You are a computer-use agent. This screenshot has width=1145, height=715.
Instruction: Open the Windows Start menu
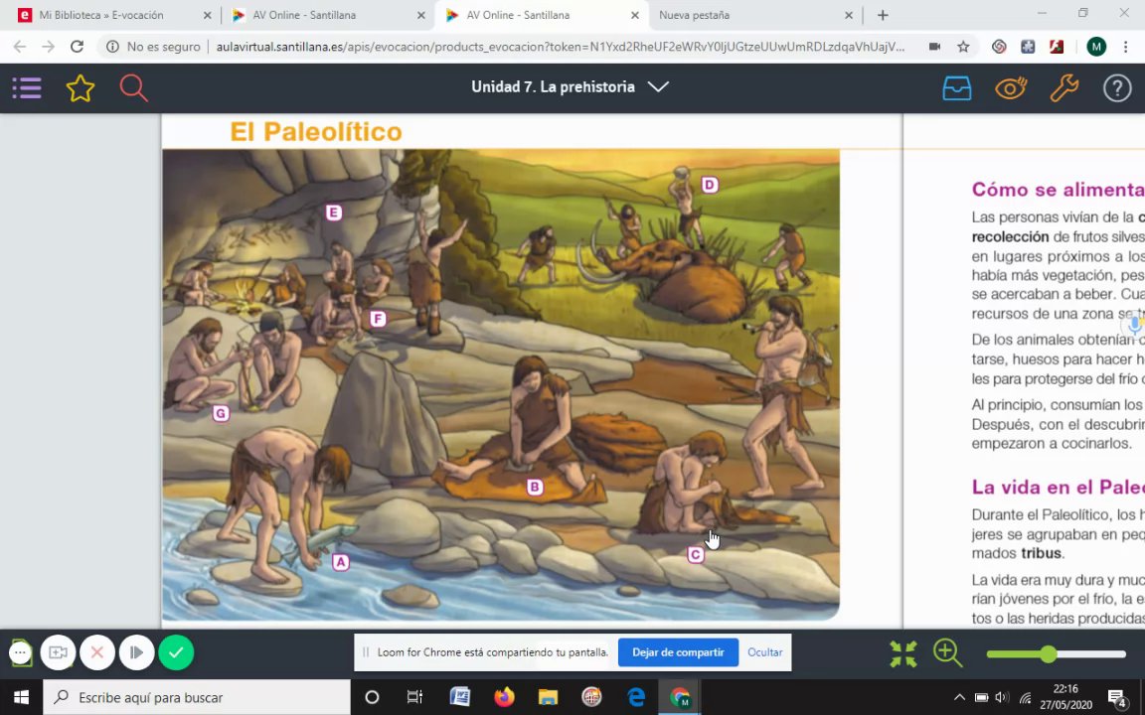(x=21, y=697)
